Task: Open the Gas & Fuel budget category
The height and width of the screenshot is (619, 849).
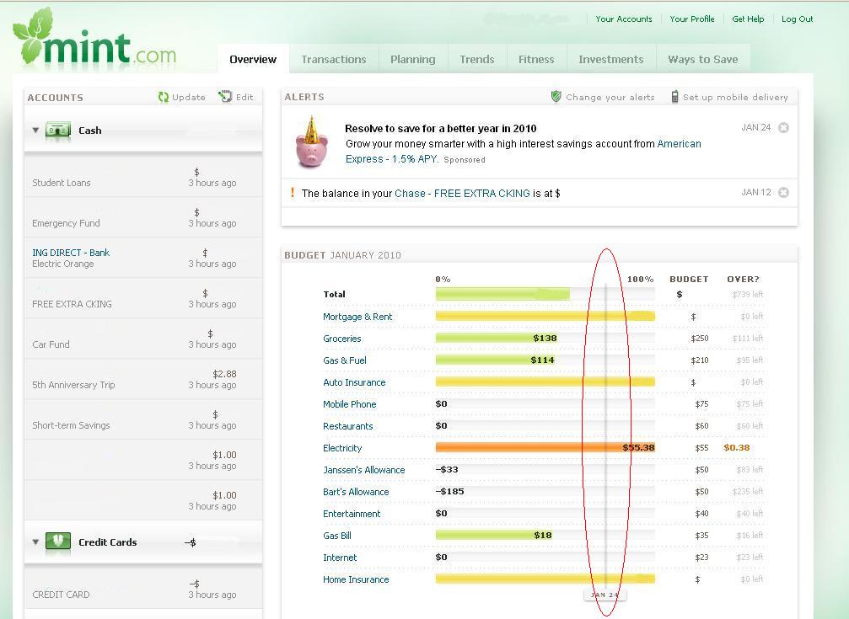Action: pyautogui.click(x=344, y=360)
